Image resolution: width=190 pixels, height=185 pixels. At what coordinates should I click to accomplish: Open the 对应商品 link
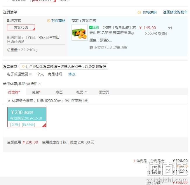click(58, 21)
